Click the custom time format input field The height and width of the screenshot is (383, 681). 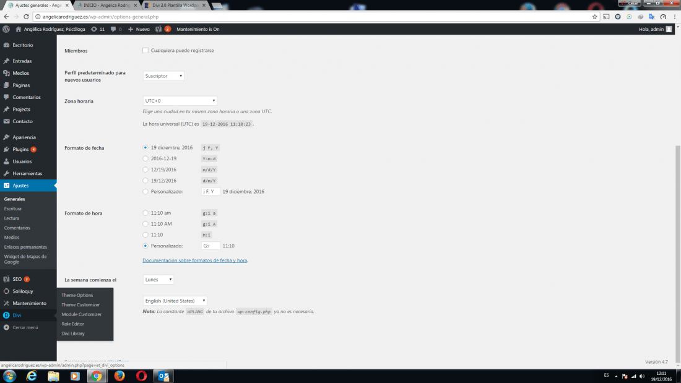210,246
